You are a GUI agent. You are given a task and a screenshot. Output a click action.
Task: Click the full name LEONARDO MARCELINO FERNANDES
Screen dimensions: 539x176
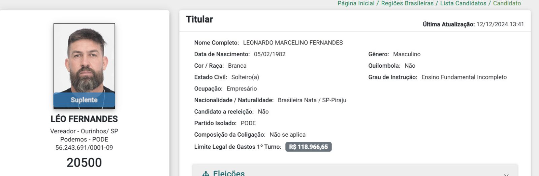293,43
